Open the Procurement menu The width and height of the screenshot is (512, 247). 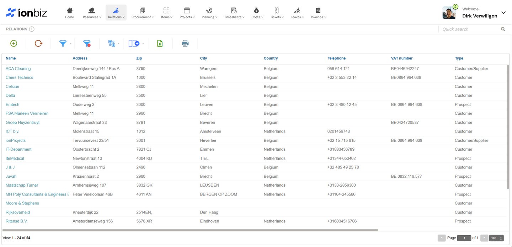pos(143,13)
